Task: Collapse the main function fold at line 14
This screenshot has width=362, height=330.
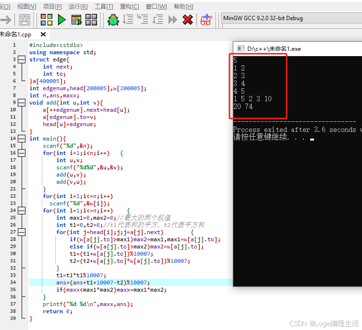Action: [x=22, y=139]
